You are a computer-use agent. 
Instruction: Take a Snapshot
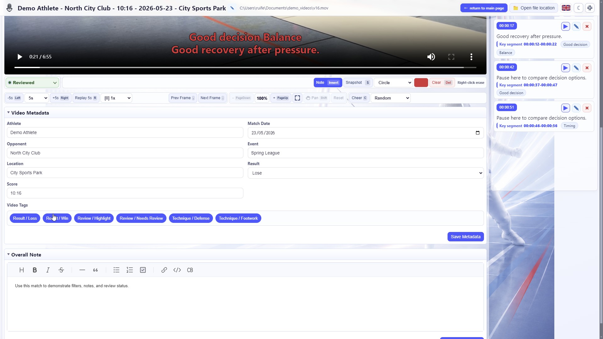coord(358,83)
